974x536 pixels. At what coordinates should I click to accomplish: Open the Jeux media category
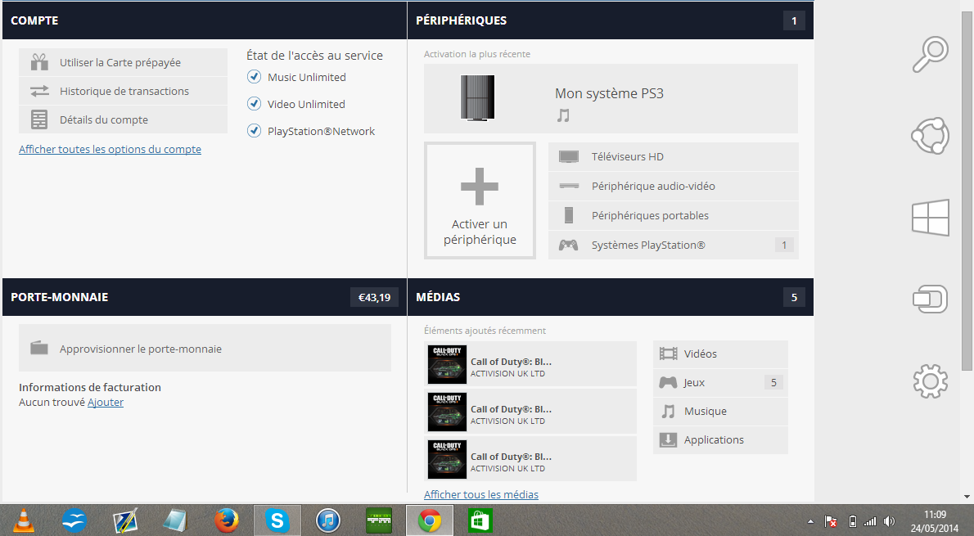tap(720, 382)
